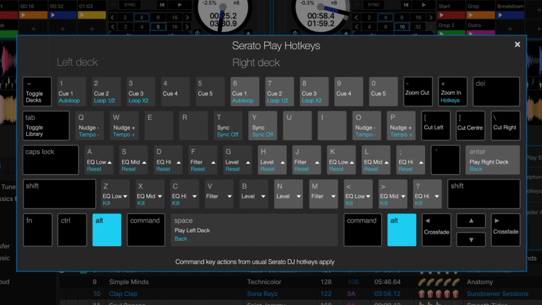The height and width of the screenshot is (305, 542).
Task: Click space bar Play Left Deck
Action: (x=254, y=230)
